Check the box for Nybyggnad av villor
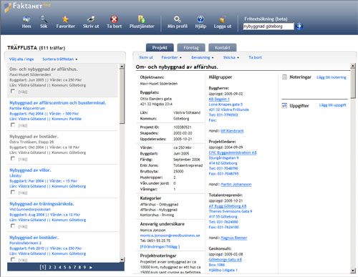 click(x=13, y=192)
